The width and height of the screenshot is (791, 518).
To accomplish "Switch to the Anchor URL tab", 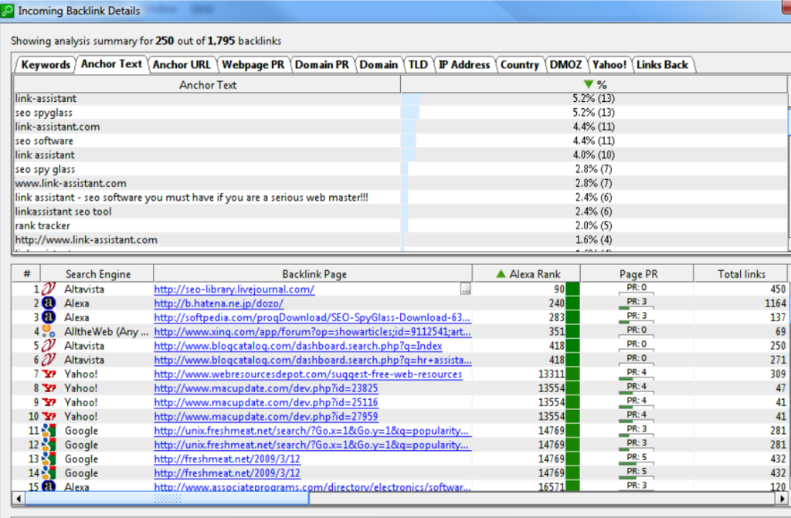I will click(182, 65).
